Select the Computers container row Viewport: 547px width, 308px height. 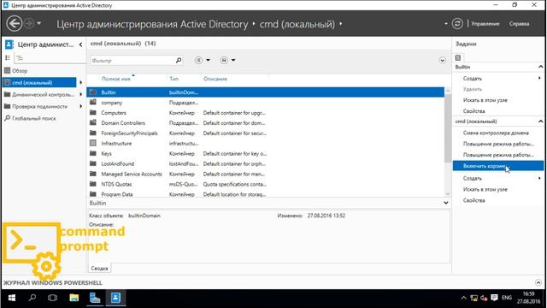coord(266,113)
